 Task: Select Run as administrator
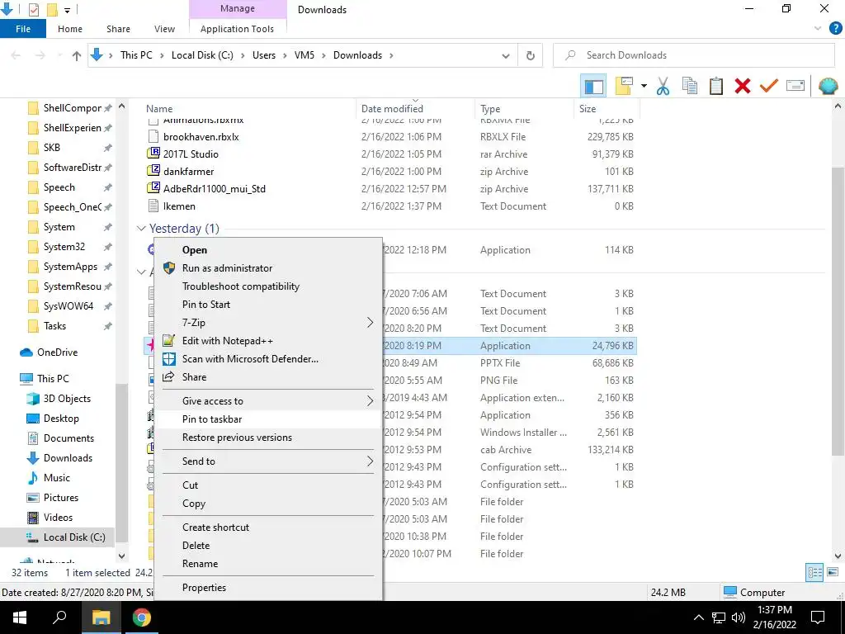(x=268, y=268)
